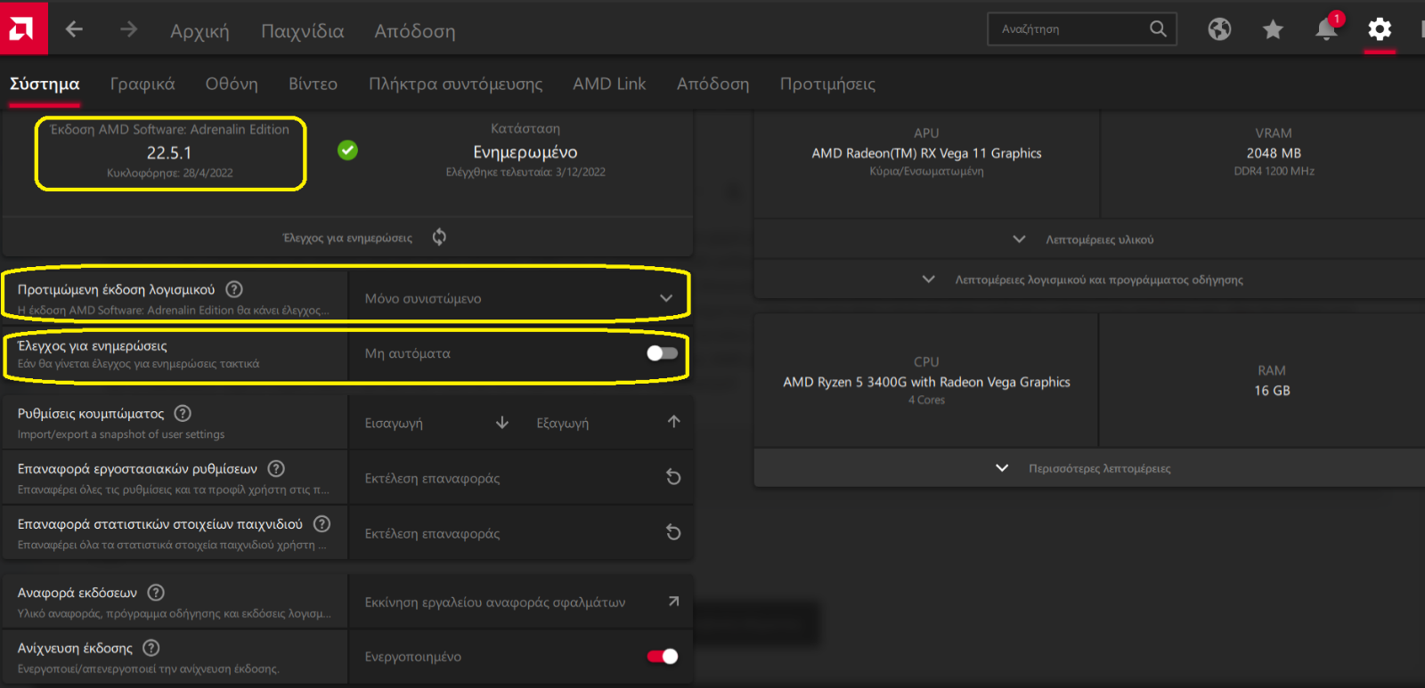
Task: Open favorites star icon
Action: coord(1273,29)
